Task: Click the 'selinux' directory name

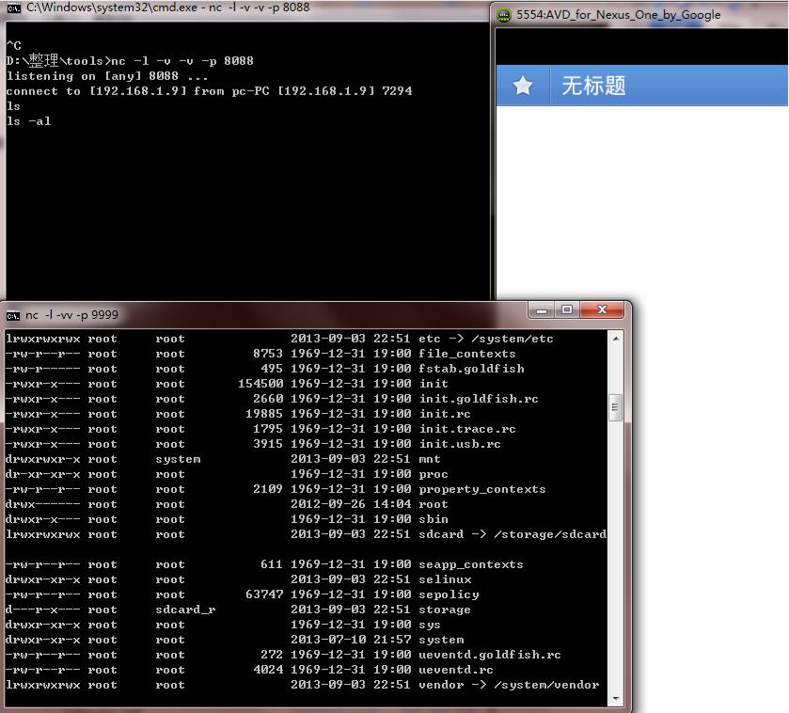Action: [445, 580]
